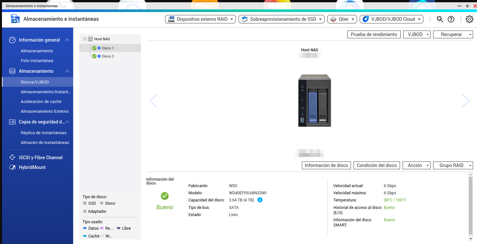Screen dimensions: 477x244
Task: Click the Condición del disco button
Action: pos(377,165)
